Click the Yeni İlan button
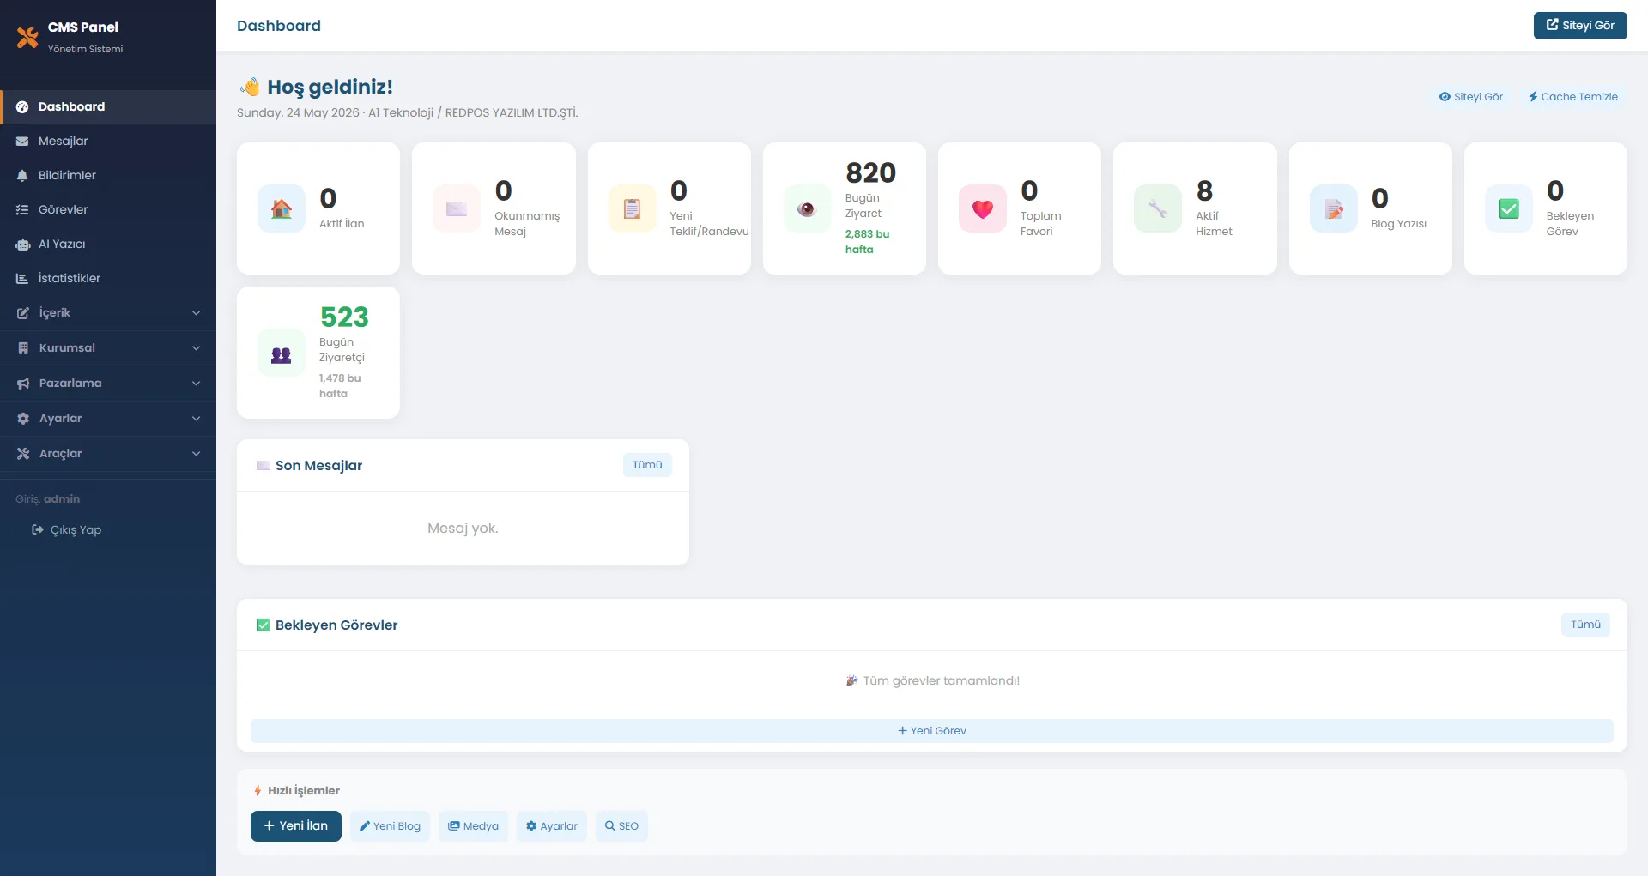Screen dimensions: 1648x876 coord(295,826)
